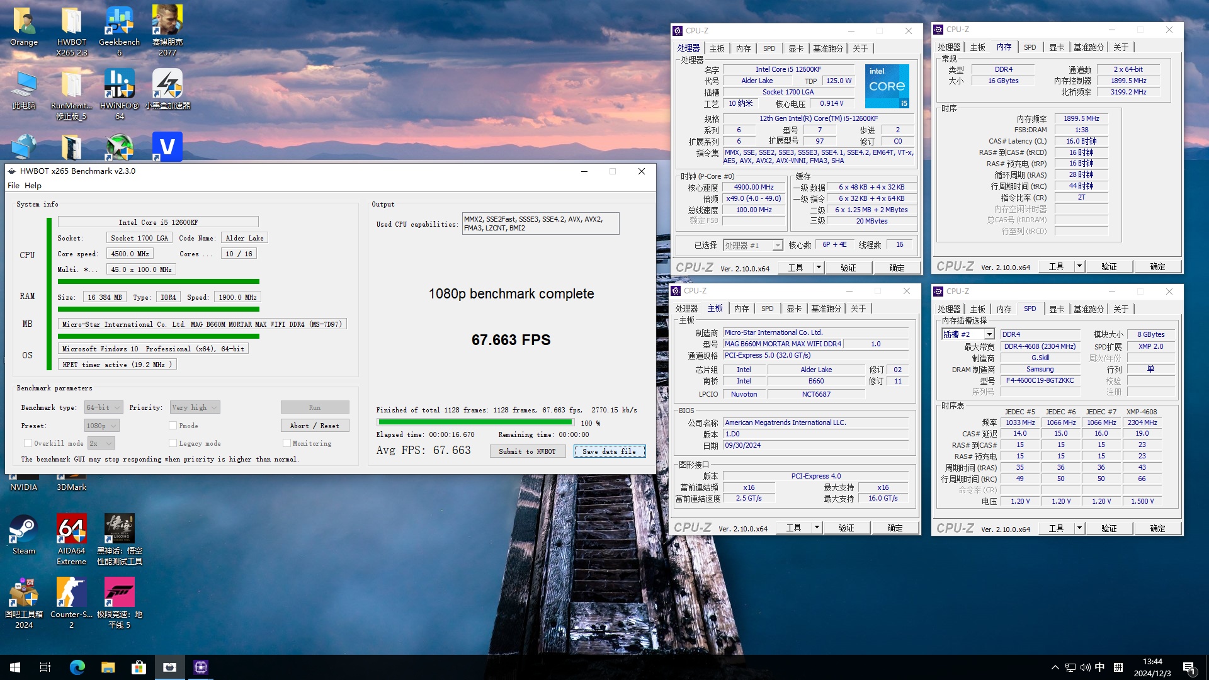This screenshot has height=680, width=1209.
Task: Toggle the Legacy mode checkbox
Action: tap(173, 443)
